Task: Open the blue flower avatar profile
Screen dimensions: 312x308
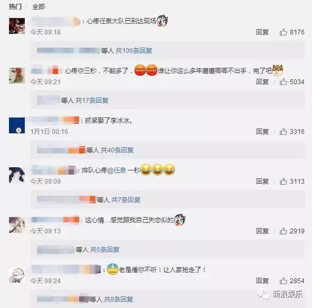Action: point(17,125)
